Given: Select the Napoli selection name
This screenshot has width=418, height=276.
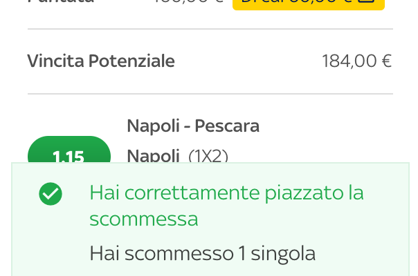Looking at the screenshot, I should pos(153,155).
